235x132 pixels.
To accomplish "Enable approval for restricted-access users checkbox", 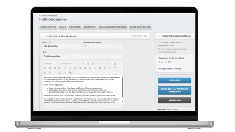I will (159, 42).
